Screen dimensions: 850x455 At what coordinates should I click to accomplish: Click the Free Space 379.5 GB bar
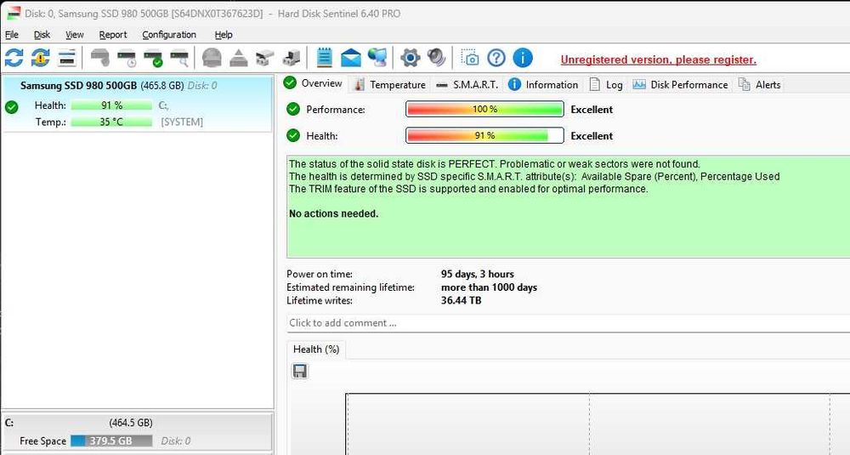tap(111, 441)
